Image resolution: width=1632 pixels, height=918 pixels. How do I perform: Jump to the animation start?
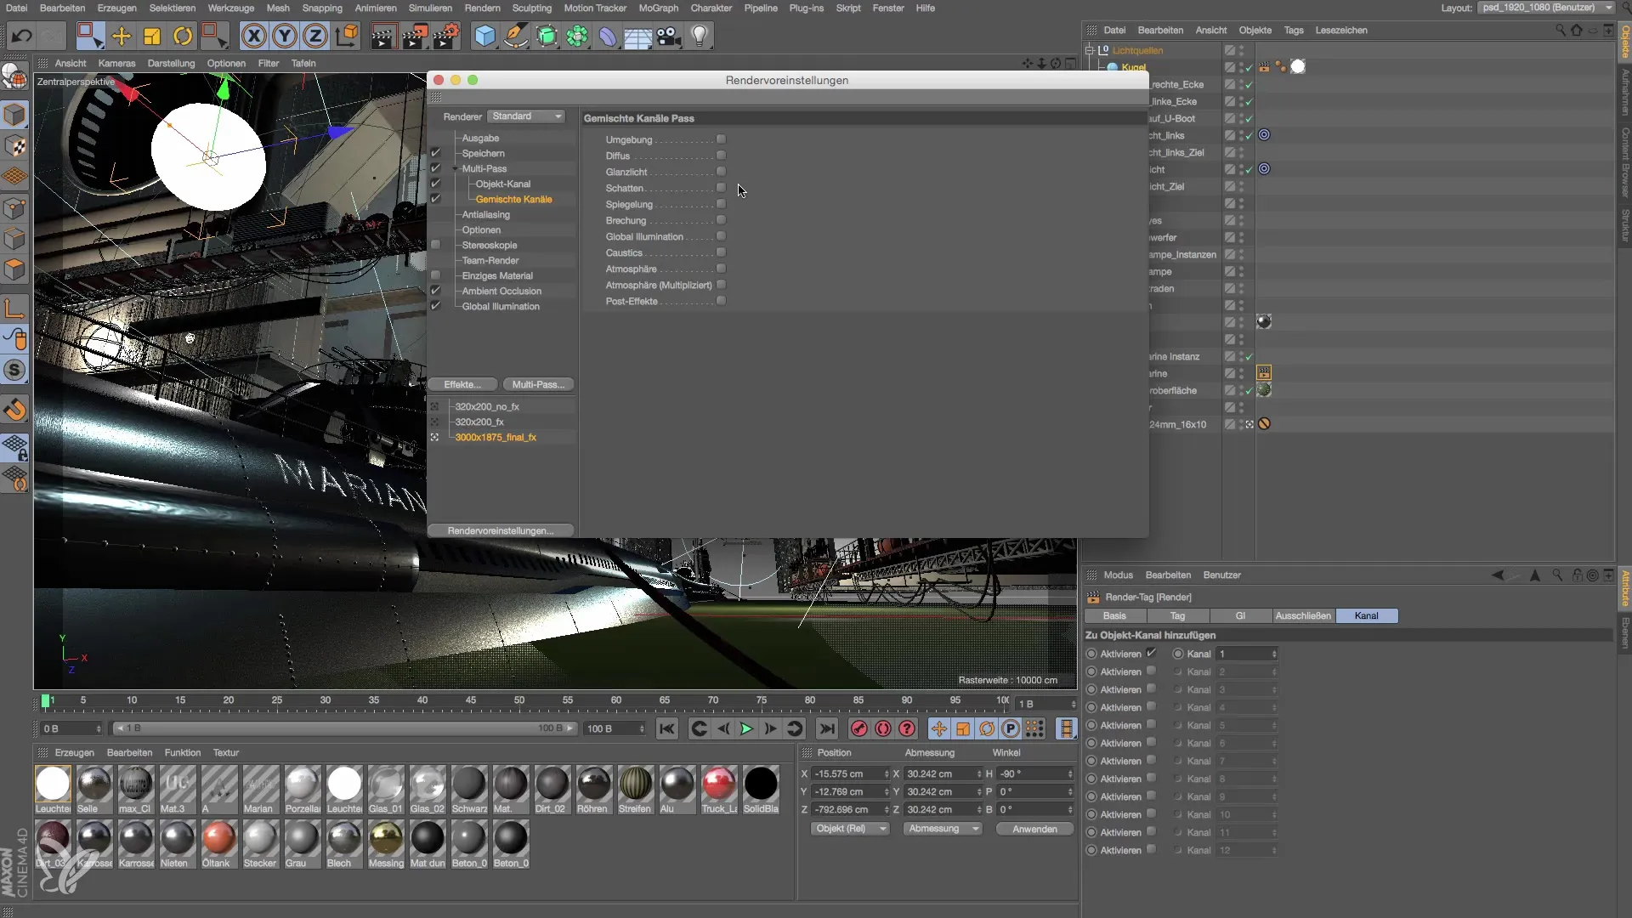(667, 728)
